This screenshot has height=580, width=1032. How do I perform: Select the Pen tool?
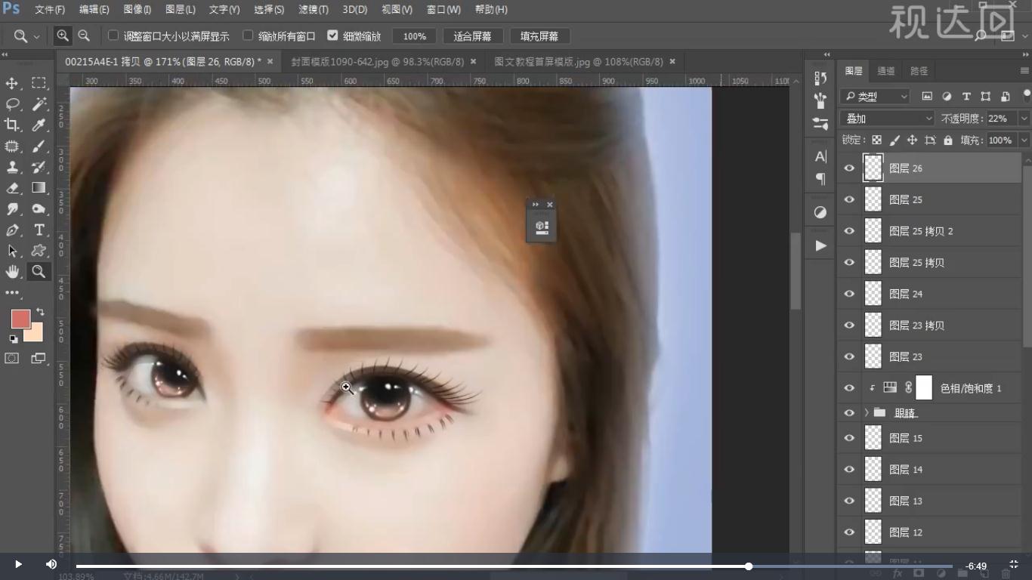click(12, 230)
